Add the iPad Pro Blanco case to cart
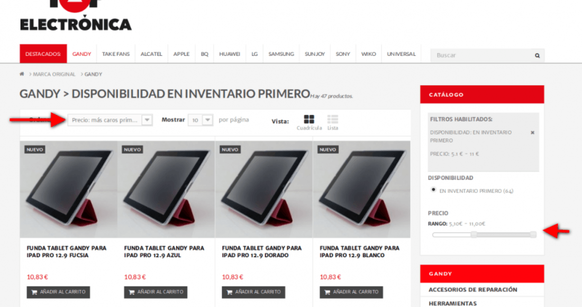Screen dimensions: 582x307 pyautogui.click(x=351, y=292)
